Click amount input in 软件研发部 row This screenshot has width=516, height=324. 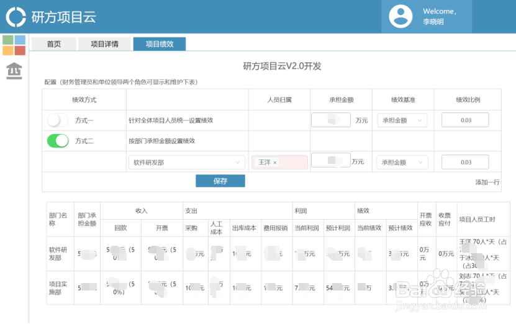coord(331,160)
